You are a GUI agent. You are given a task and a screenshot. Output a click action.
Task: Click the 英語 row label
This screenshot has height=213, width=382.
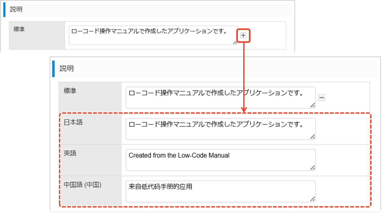pyautogui.click(x=70, y=154)
